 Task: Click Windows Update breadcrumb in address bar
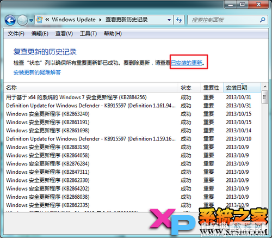point(74,20)
